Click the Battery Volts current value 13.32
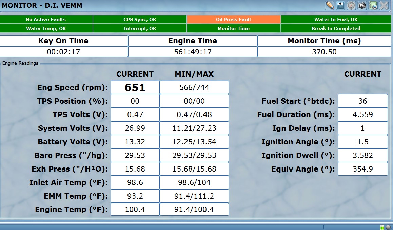 coord(135,142)
